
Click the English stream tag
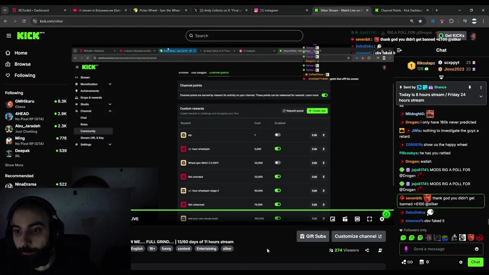(x=137, y=249)
